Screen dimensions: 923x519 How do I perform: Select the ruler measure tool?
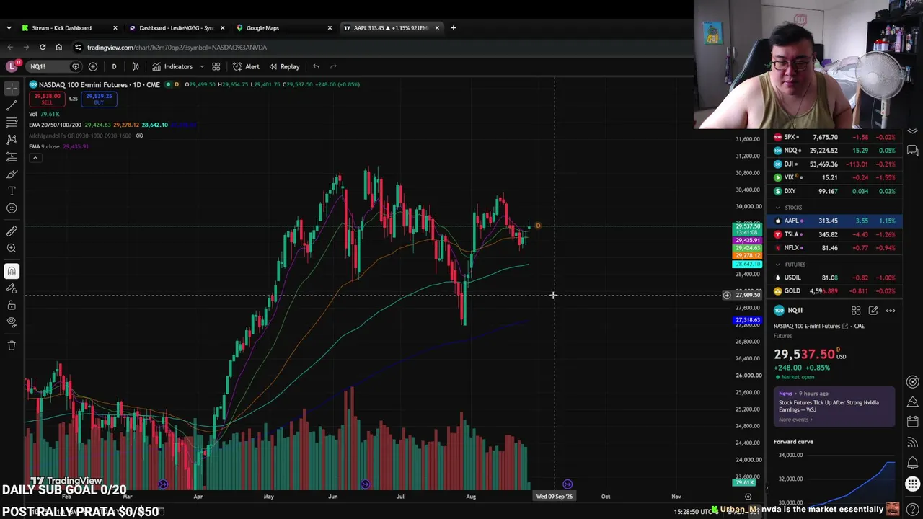coord(12,231)
